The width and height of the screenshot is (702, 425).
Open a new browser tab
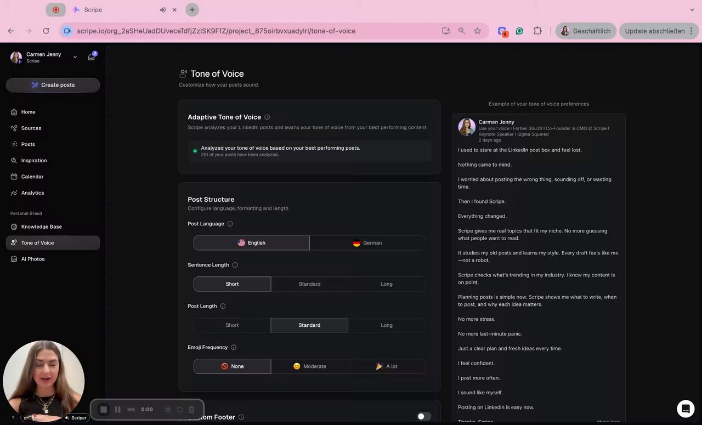(x=192, y=10)
